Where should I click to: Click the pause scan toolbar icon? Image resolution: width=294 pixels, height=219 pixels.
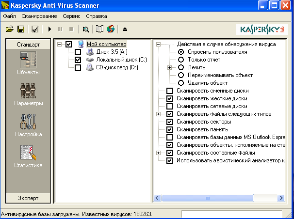point(60,29)
